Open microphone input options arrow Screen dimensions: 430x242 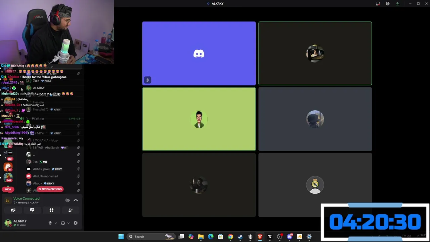point(56,223)
